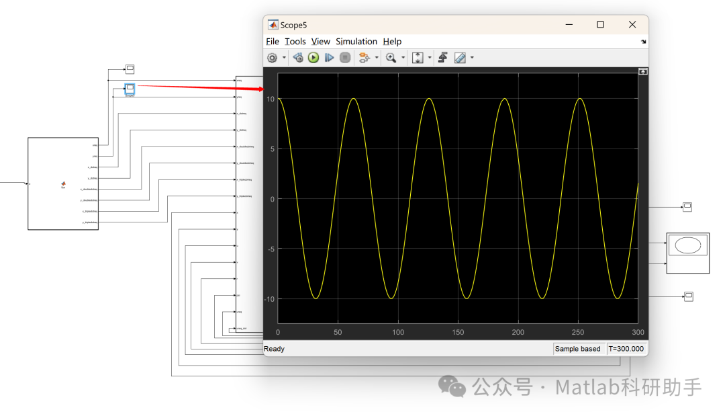Expand the configuration properties dropdown arrow

[284, 58]
